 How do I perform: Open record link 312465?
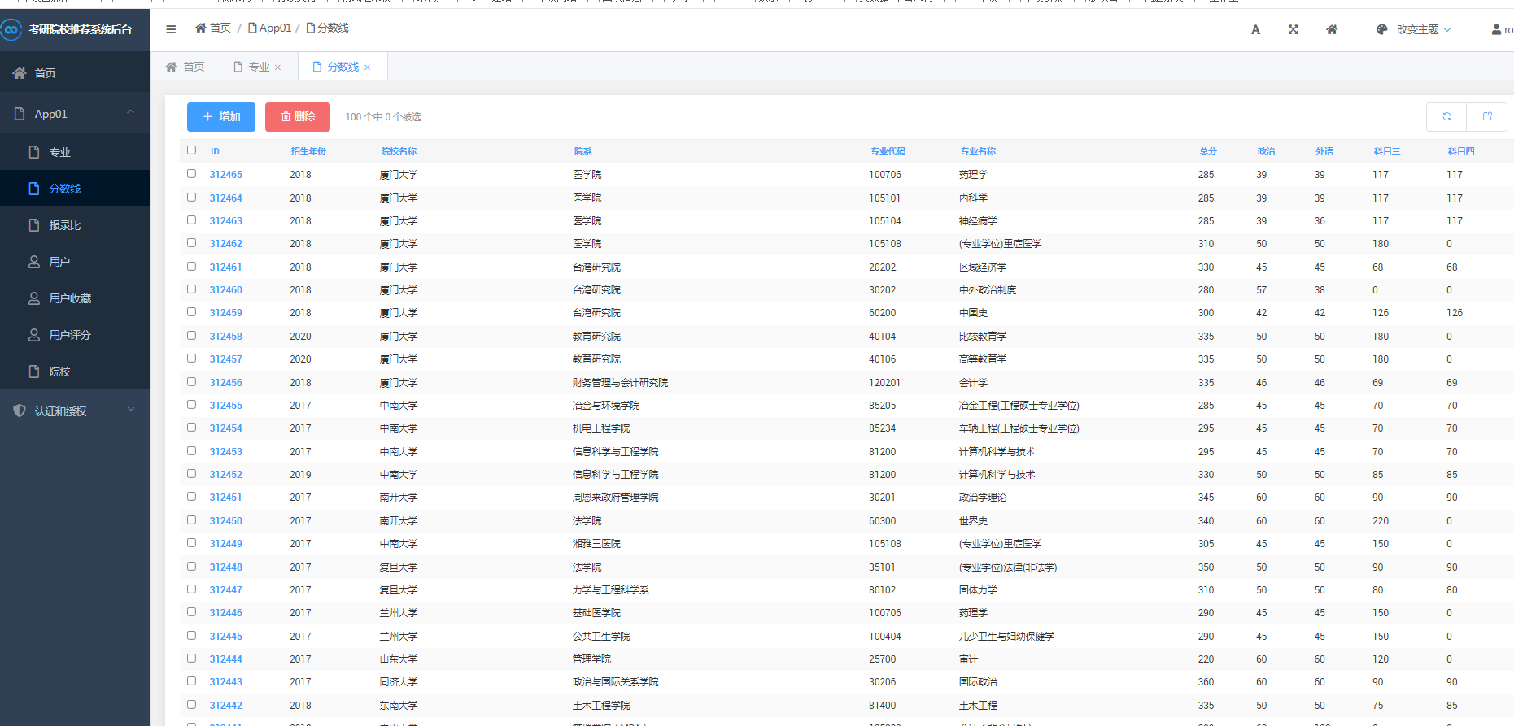coord(225,175)
